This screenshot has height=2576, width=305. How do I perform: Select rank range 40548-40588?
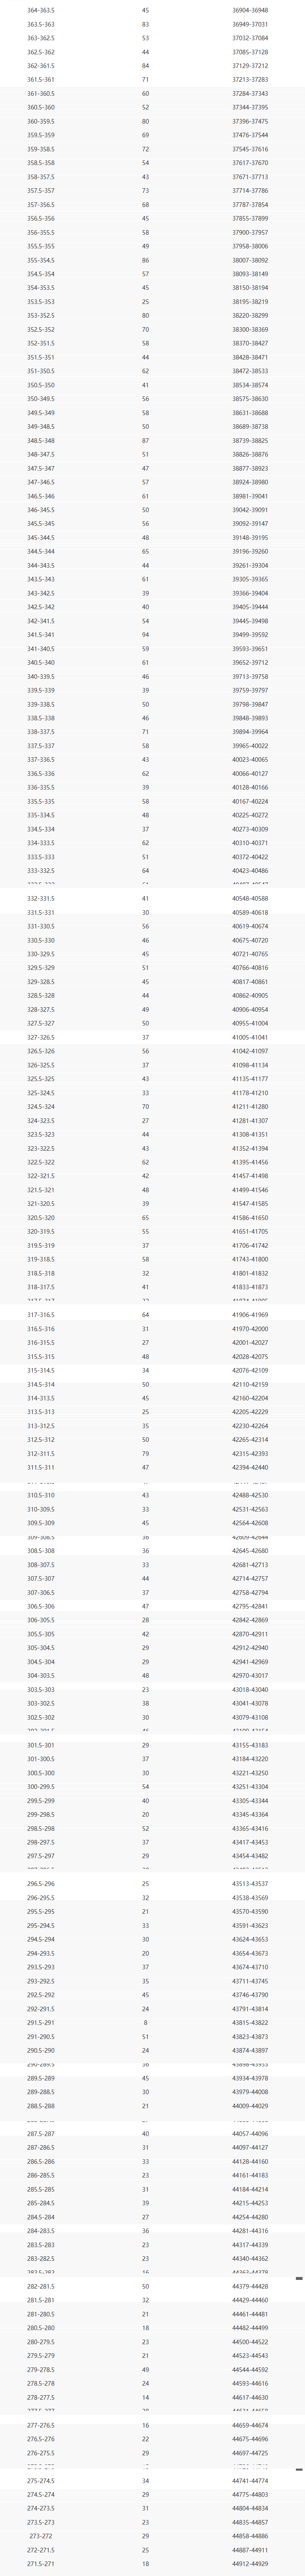pos(250,898)
